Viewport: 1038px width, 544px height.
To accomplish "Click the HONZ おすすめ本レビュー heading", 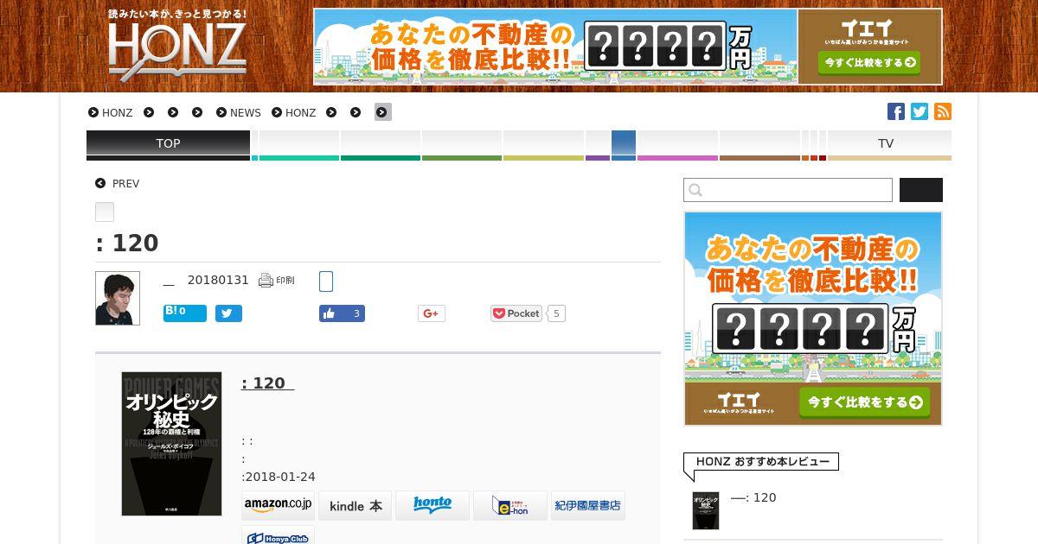I will 762,462.
